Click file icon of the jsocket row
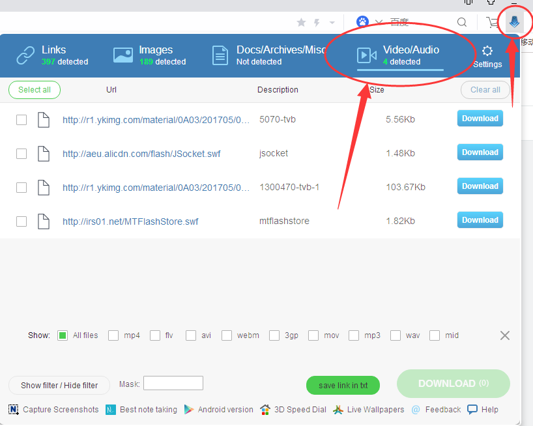Screen dimensions: 533x426 coord(44,154)
